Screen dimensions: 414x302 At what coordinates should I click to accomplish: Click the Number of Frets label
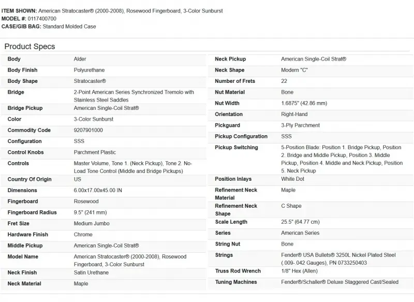[235, 81]
